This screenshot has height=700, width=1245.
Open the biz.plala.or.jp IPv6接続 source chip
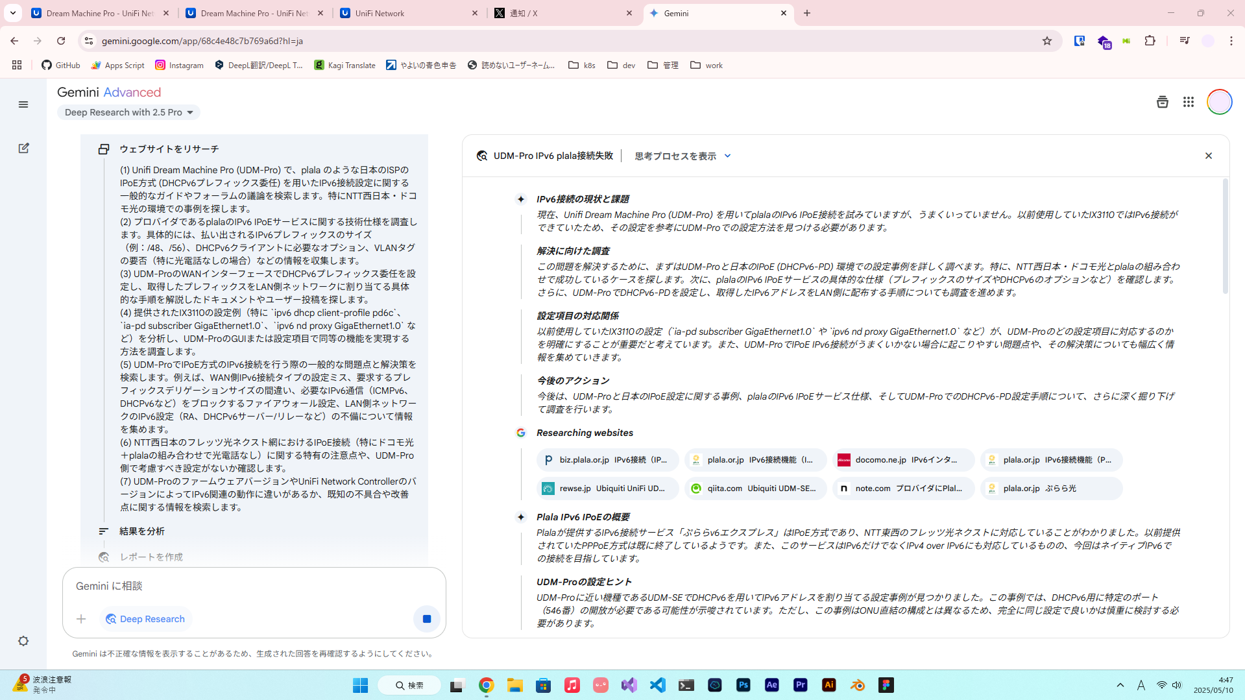(x=607, y=460)
